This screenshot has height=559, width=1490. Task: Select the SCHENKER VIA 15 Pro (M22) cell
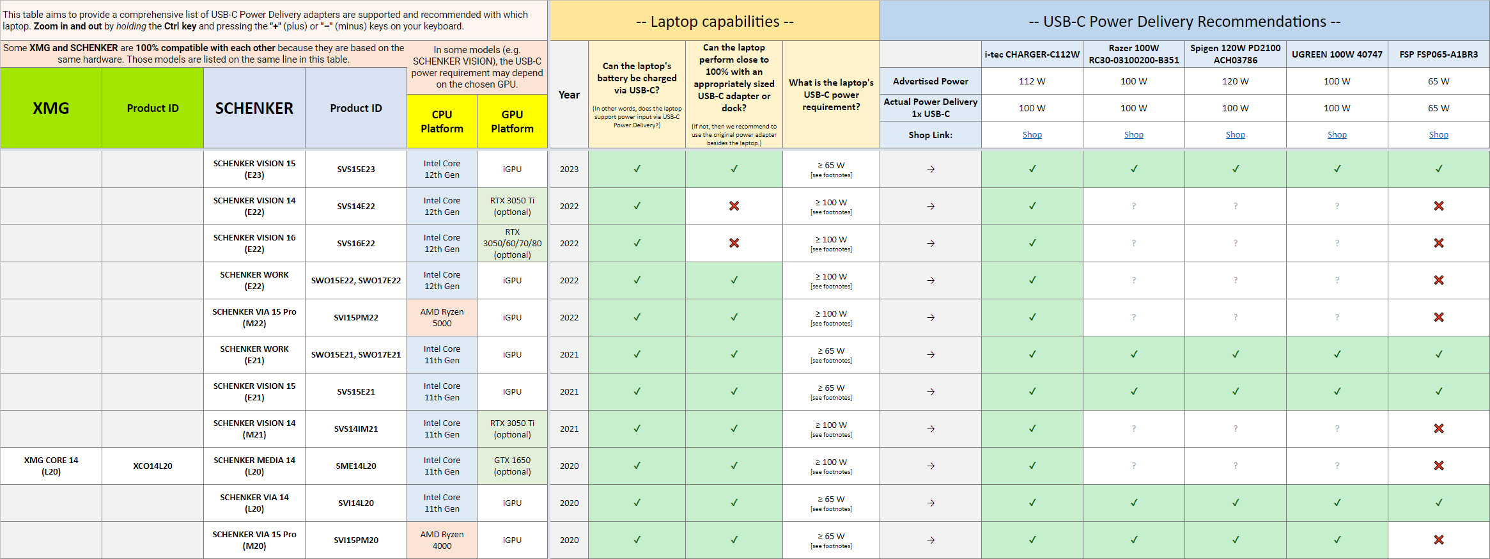[254, 317]
